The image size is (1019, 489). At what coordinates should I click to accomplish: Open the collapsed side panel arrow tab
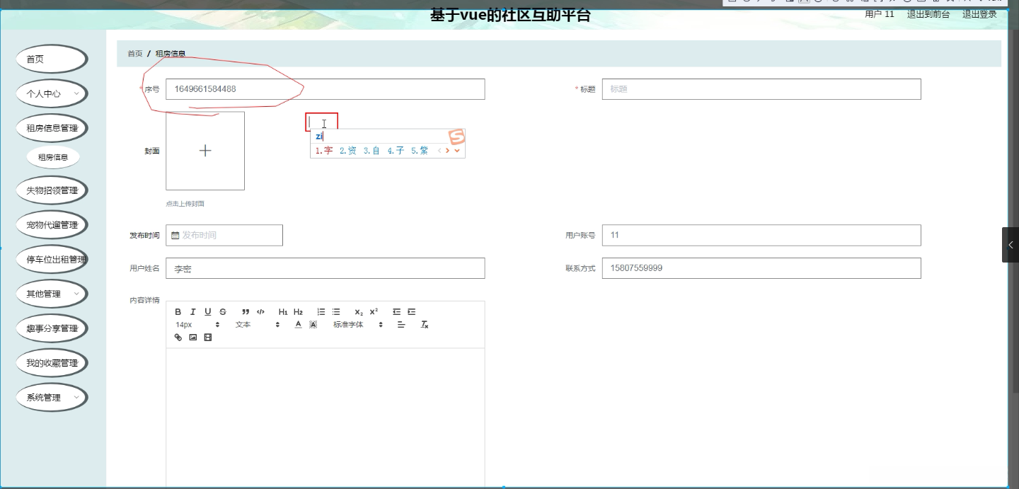1011,245
